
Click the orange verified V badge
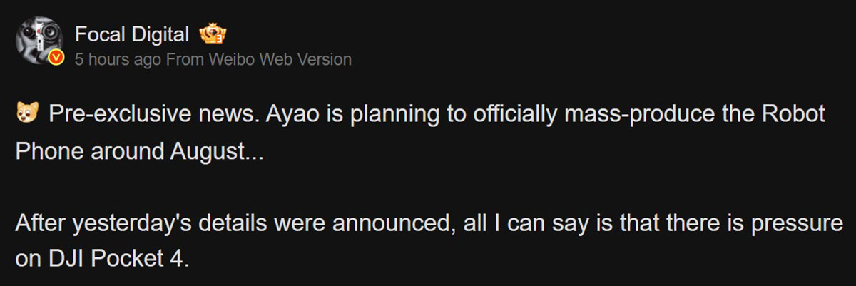coord(60,58)
